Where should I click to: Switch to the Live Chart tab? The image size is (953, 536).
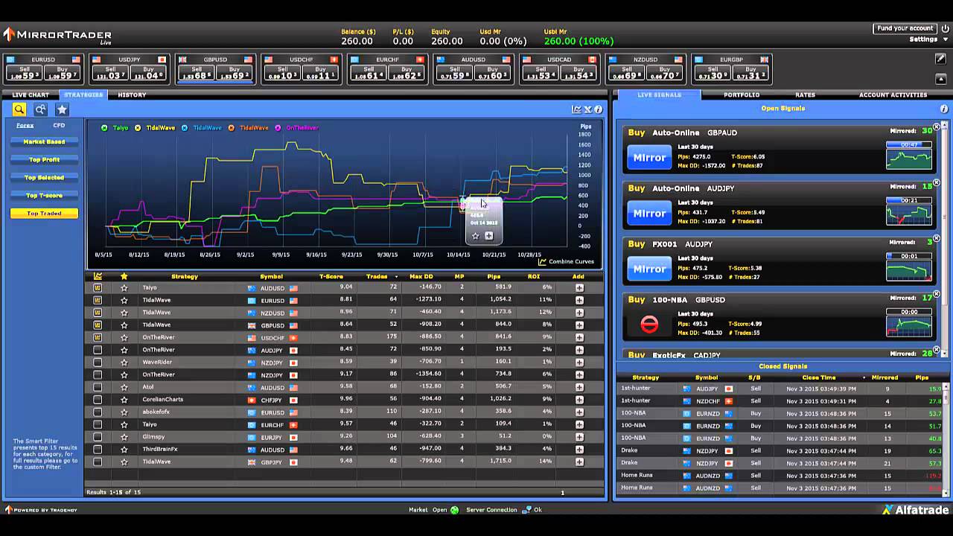[x=31, y=95]
